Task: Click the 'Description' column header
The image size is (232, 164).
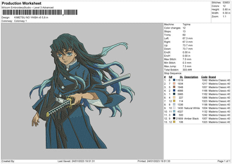Action: click(x=191, y=77)
